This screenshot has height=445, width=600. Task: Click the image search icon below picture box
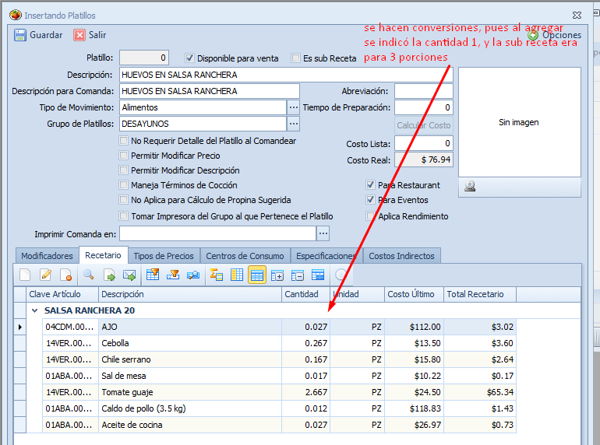[471, 187]
